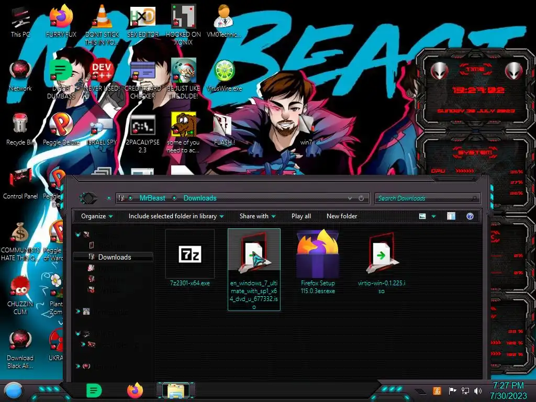Click the change view icon in Explorer toolbar

pyautogui.click(x=422, y=216)
